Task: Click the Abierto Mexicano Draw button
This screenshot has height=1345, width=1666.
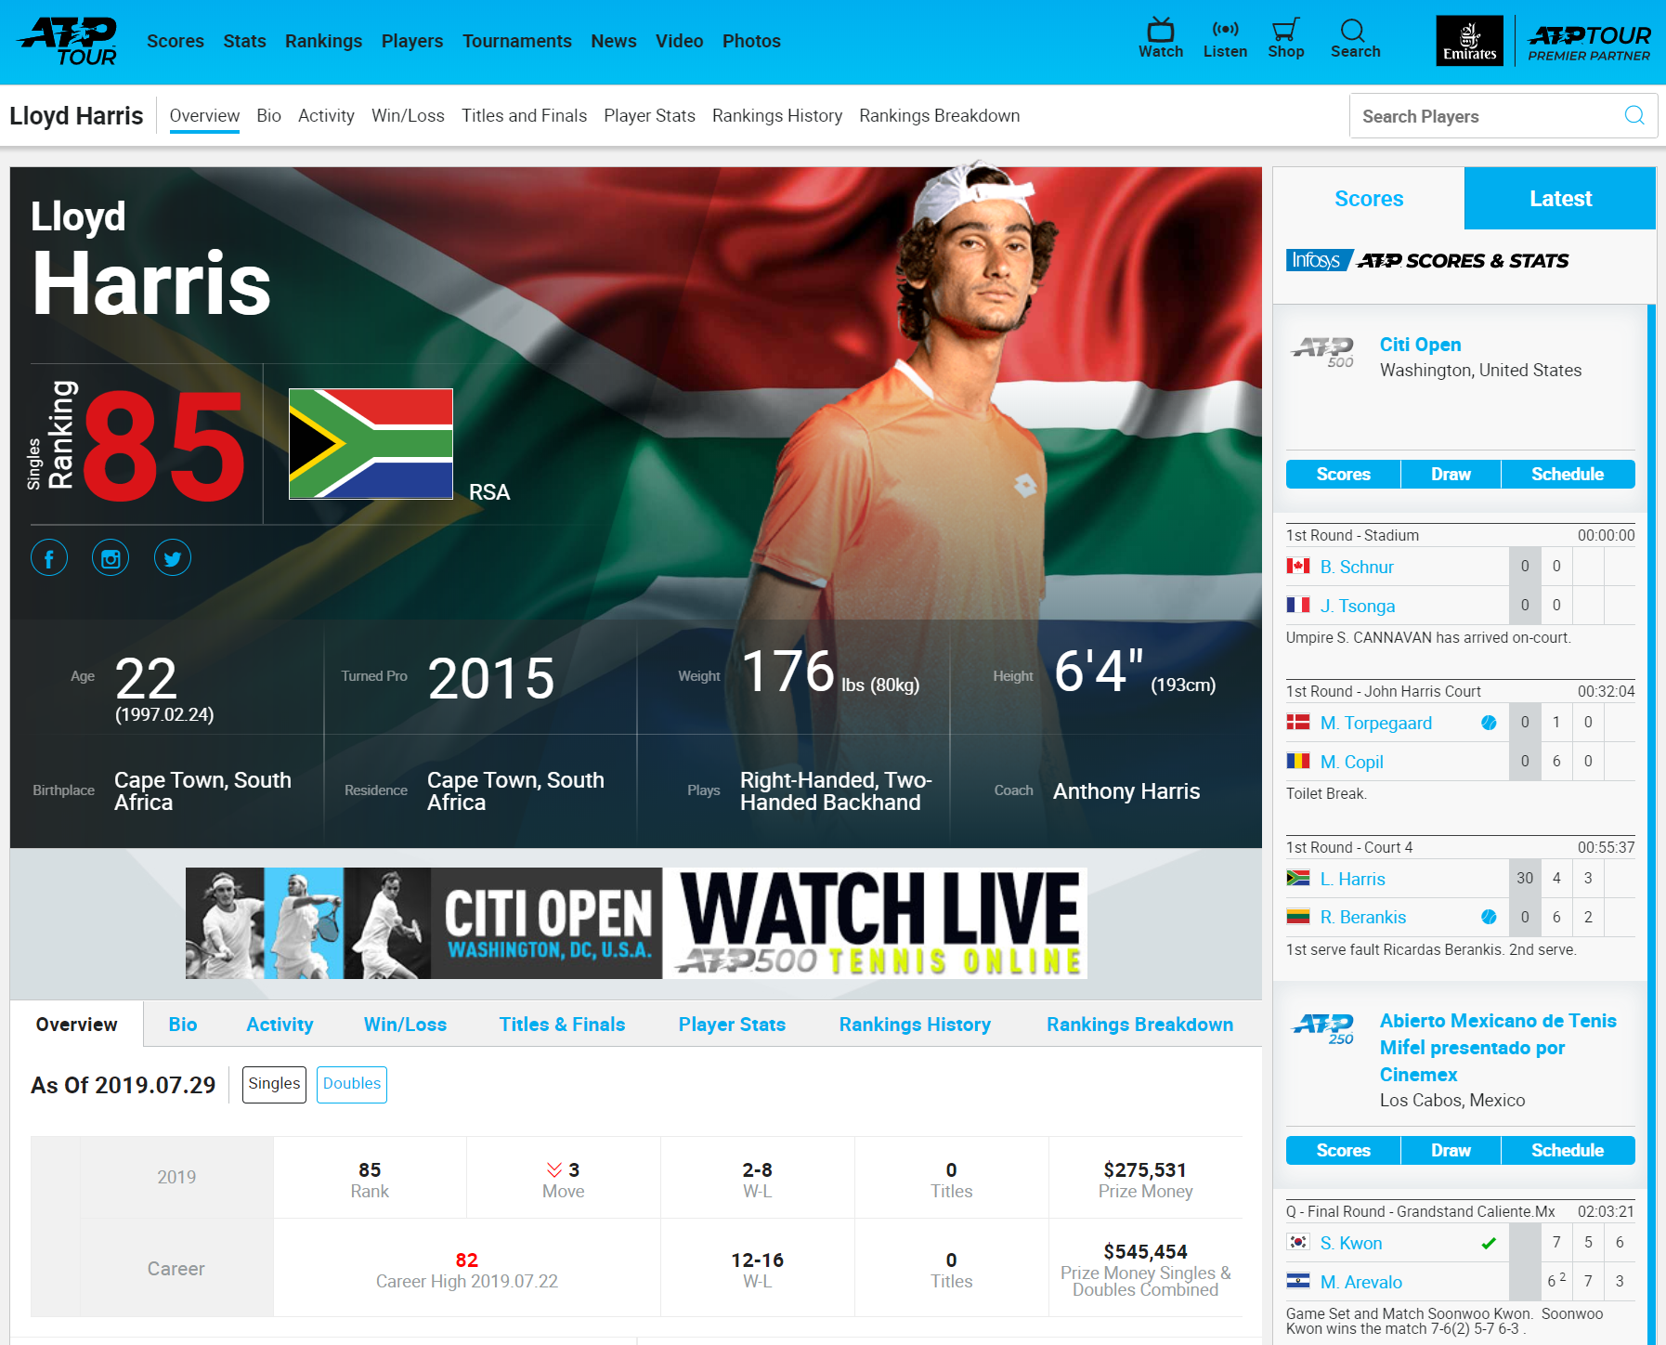Action: 1451,1150
